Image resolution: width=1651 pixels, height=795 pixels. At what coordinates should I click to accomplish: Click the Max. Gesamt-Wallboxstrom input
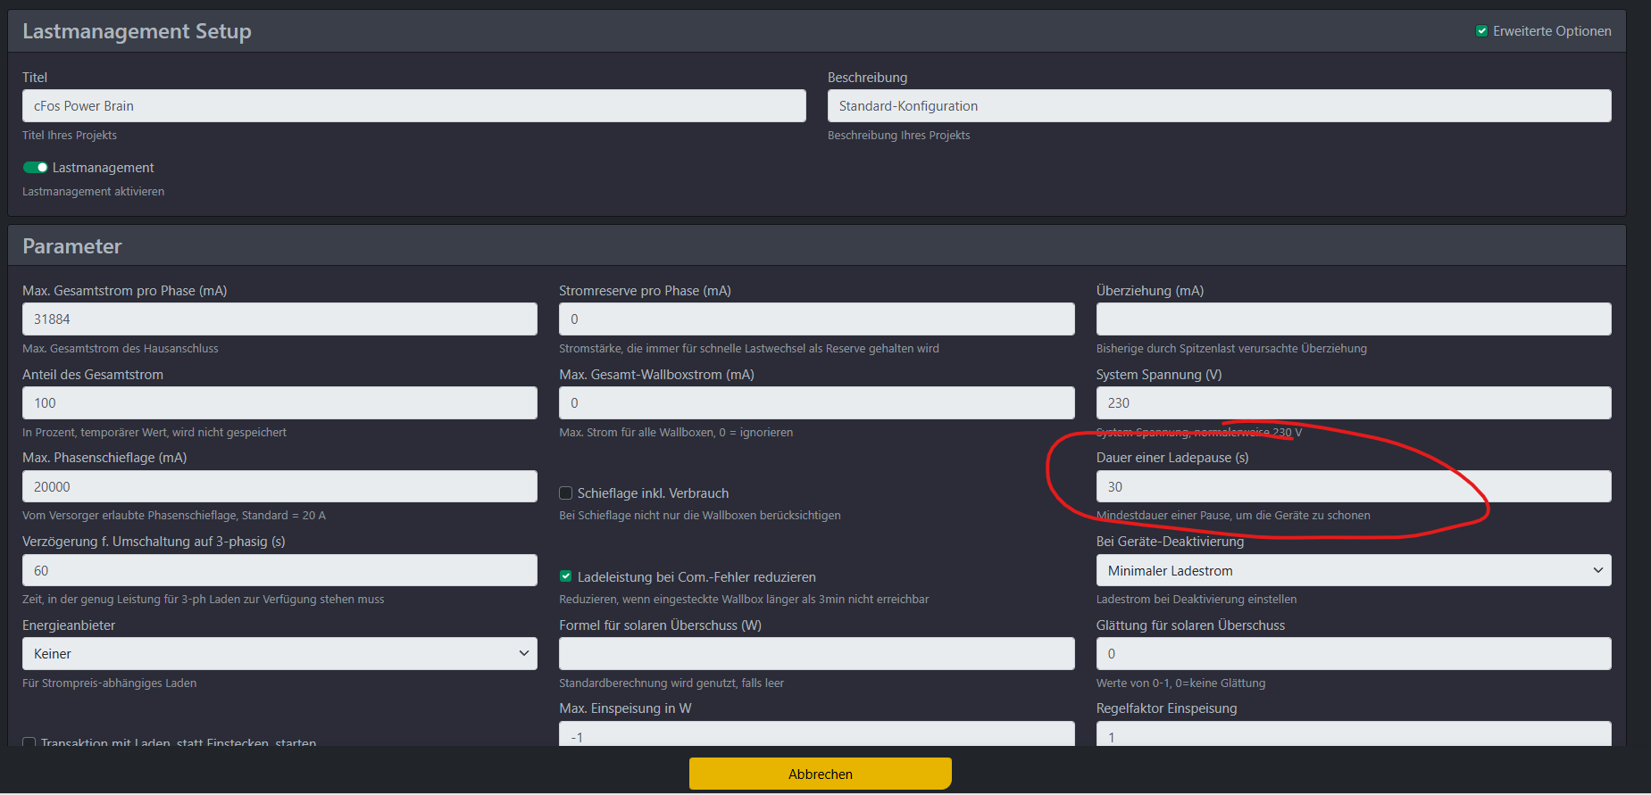point(816,403)
